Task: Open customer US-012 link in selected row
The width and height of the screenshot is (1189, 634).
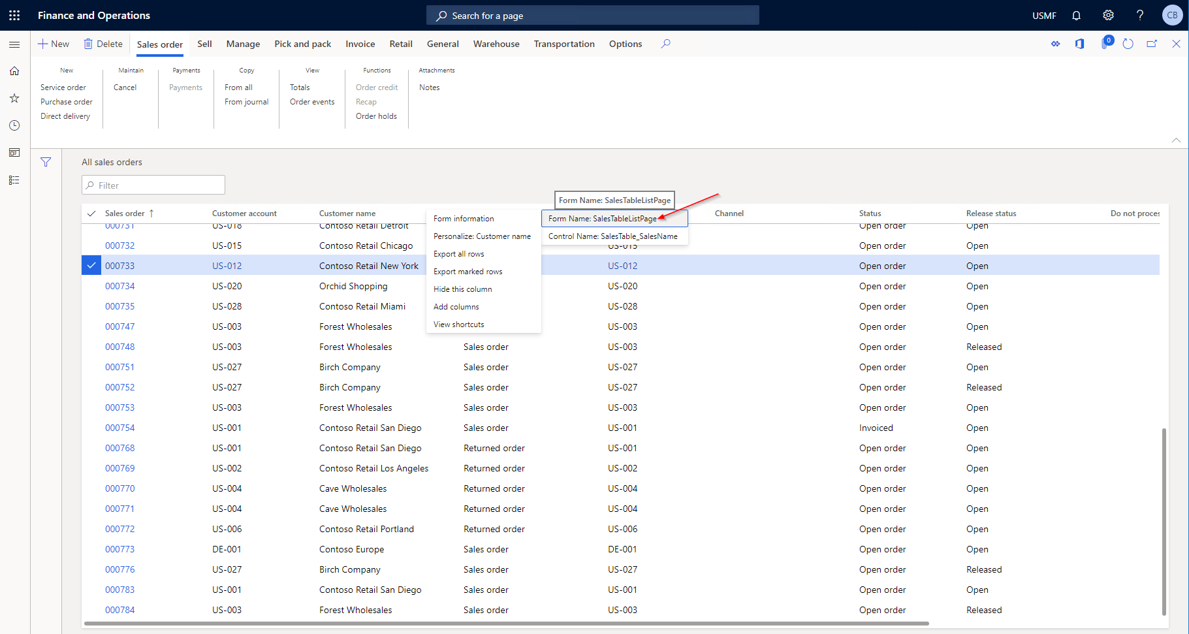Action: pyautogui.click(x=227, y=266)
